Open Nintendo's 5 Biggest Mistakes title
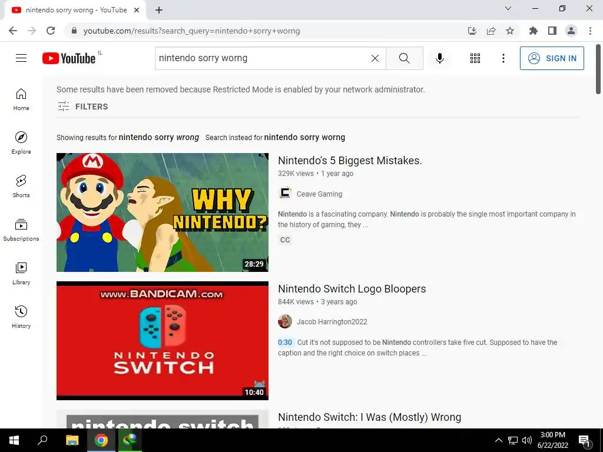This screenshot has width=603, height=452. click(350, 160)
